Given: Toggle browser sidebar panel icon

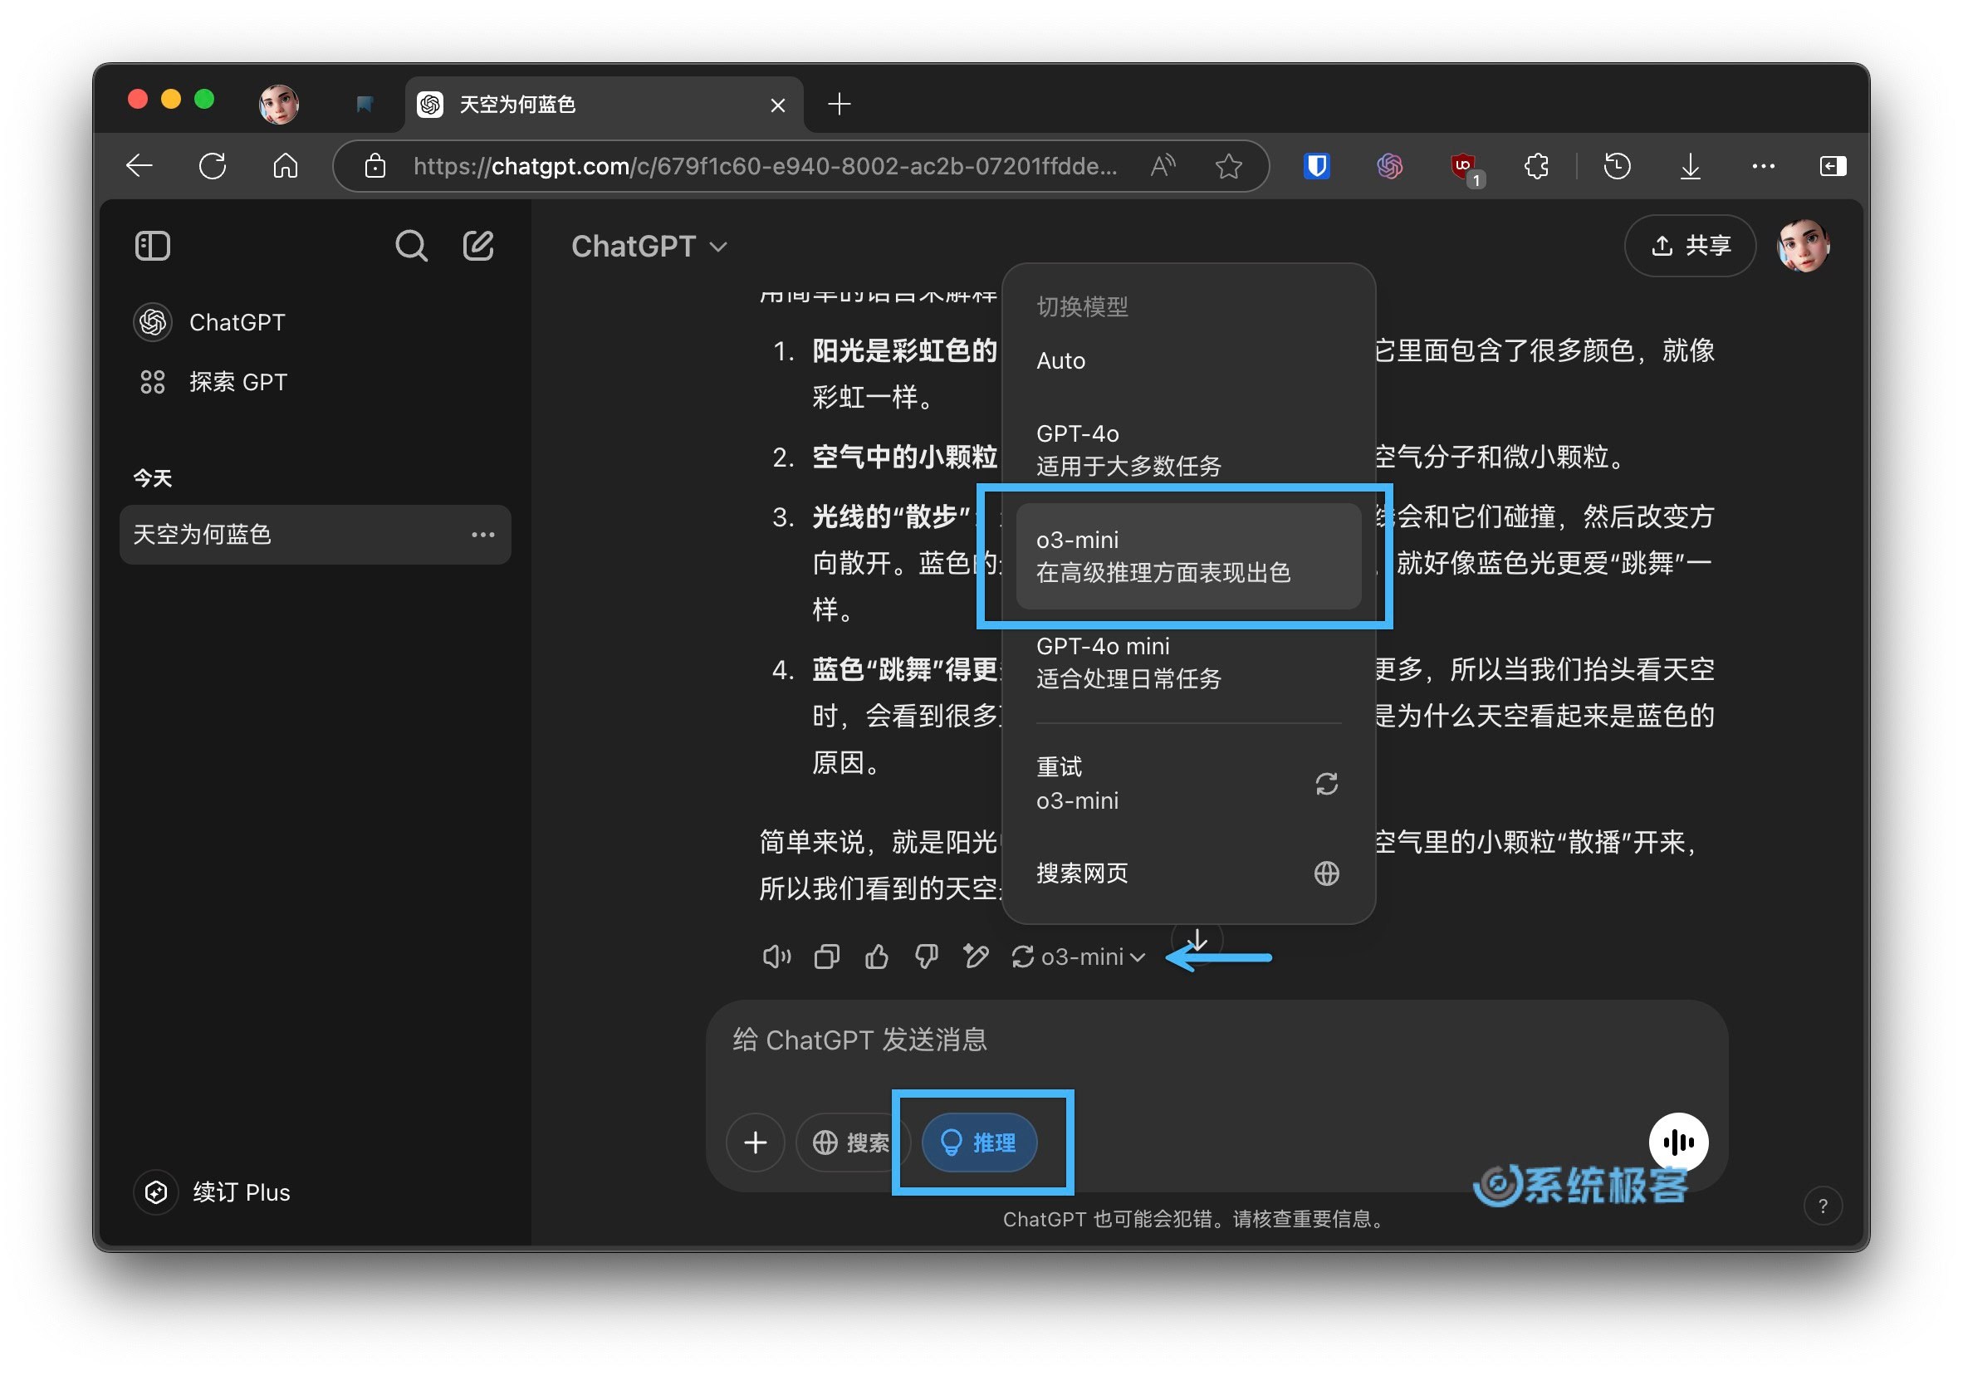Looking at the screenshot, I should click(1833, 166).
